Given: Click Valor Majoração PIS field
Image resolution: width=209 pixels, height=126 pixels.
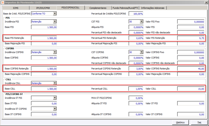Looking at the screenshot, I should point(191,44).
